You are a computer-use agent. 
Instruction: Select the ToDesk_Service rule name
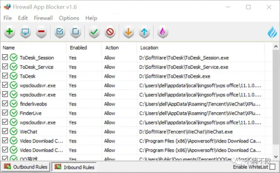pyautogui.click(x=36, y=67)
